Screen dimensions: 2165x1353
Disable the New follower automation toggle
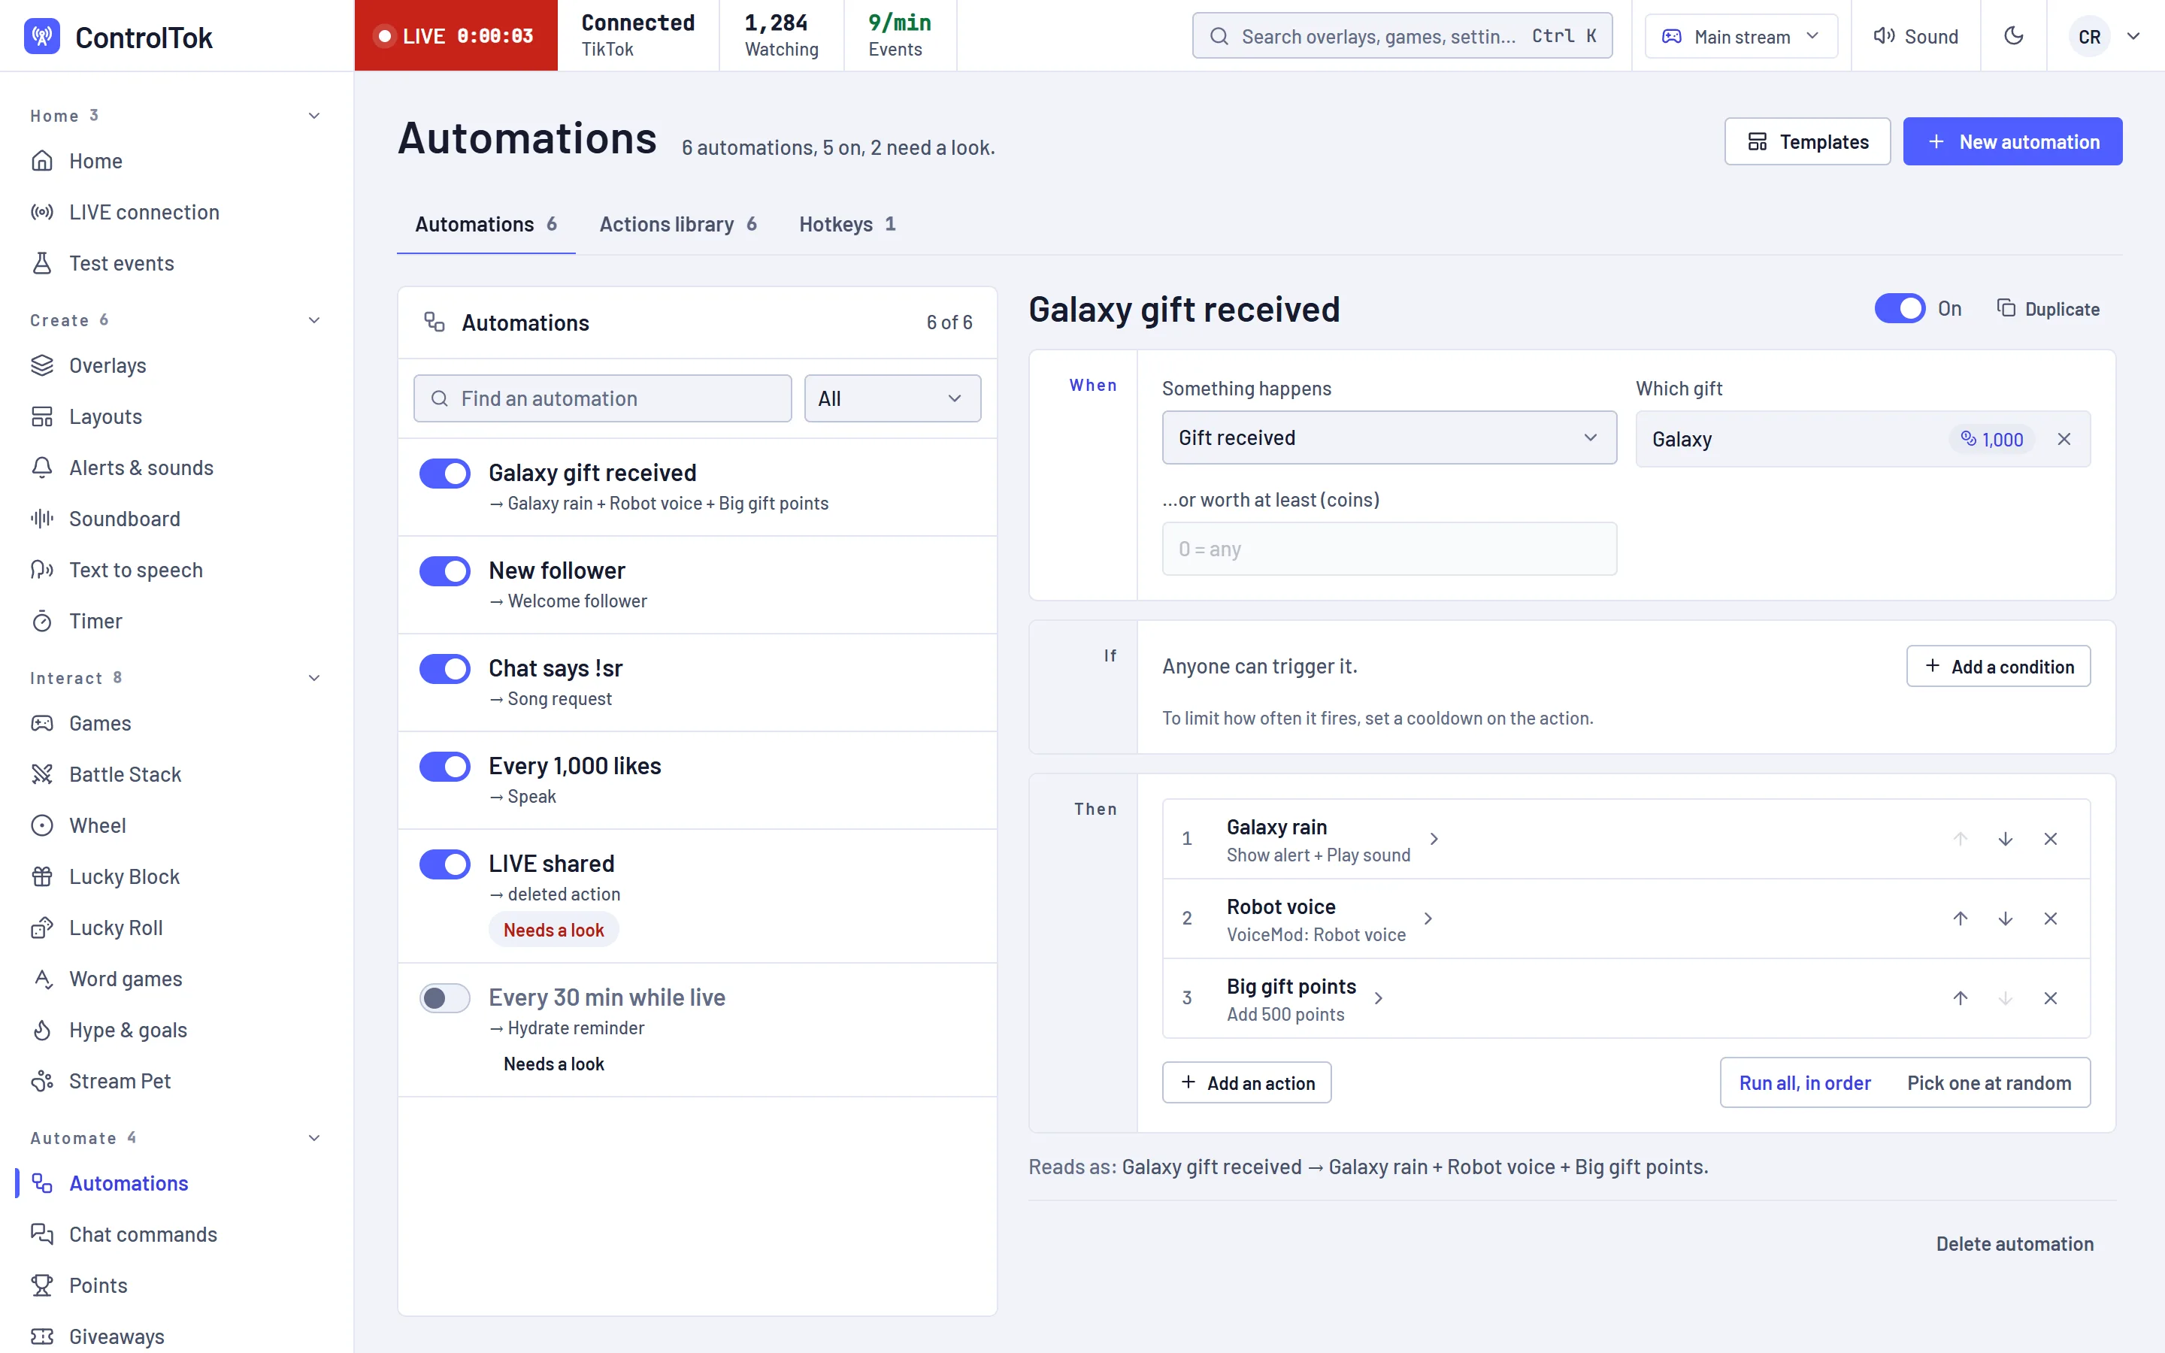click(x=444, y=571)
